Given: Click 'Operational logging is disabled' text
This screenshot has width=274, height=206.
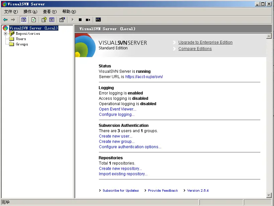Looking at the screenshot, I should click(127, 104).
